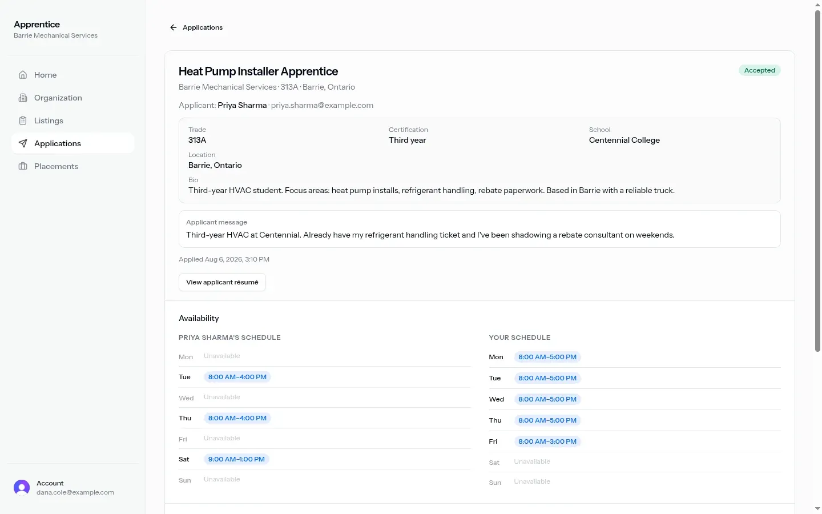The width and height of the screenshot is (822, 514).
Task: Click your Fri 8:00 AM–3:00 PM slot
Action: [547, 441]
